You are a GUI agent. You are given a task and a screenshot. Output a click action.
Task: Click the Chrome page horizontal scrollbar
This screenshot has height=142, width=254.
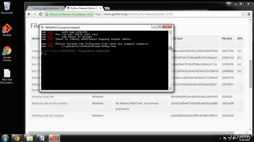(131, 133)
